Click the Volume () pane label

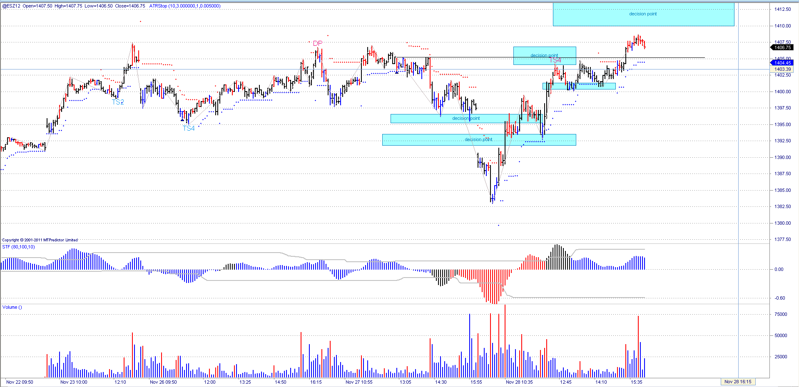tap(12, 307)
